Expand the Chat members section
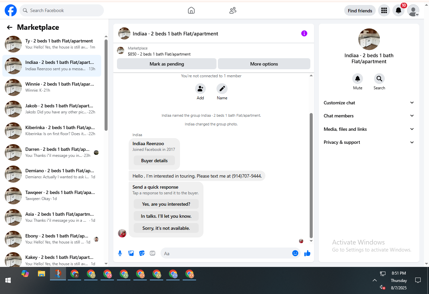429x294 pixels. pos(369,116)
